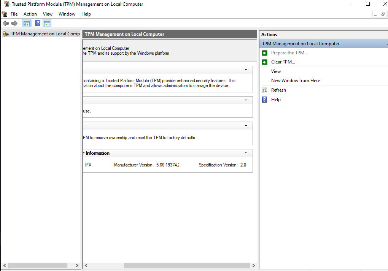The width and height of the screenshot is (388, 271).
Task: Click Clear TPM action
Action: pos(283,62)
